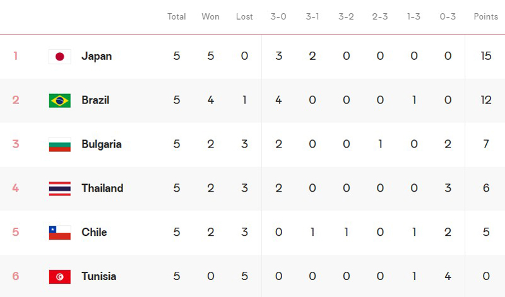Sort by the Points column header
This screenshot has width=505, height=297.
click(485, 16)
